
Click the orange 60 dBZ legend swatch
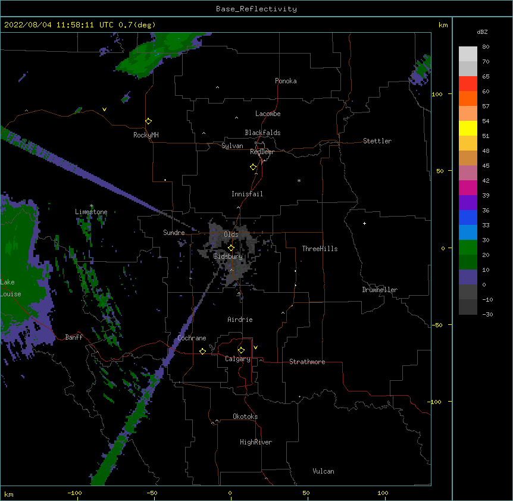click(468, 98)
